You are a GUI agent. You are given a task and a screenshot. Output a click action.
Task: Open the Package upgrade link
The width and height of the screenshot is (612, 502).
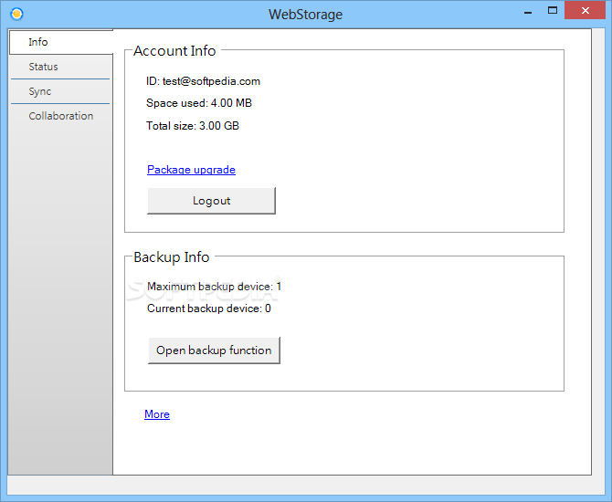[191, 170]
